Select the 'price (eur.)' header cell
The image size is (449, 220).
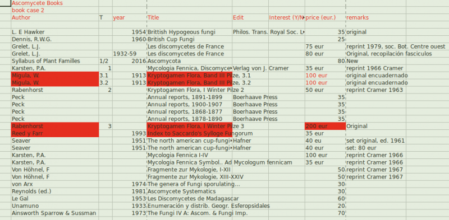point(326,17)
